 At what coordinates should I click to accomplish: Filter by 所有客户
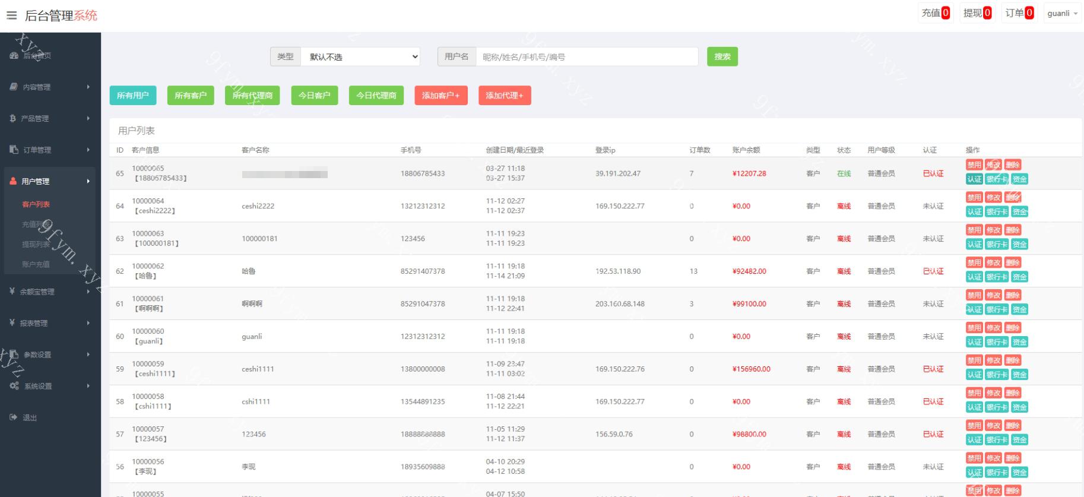click(x=191, y=95)
